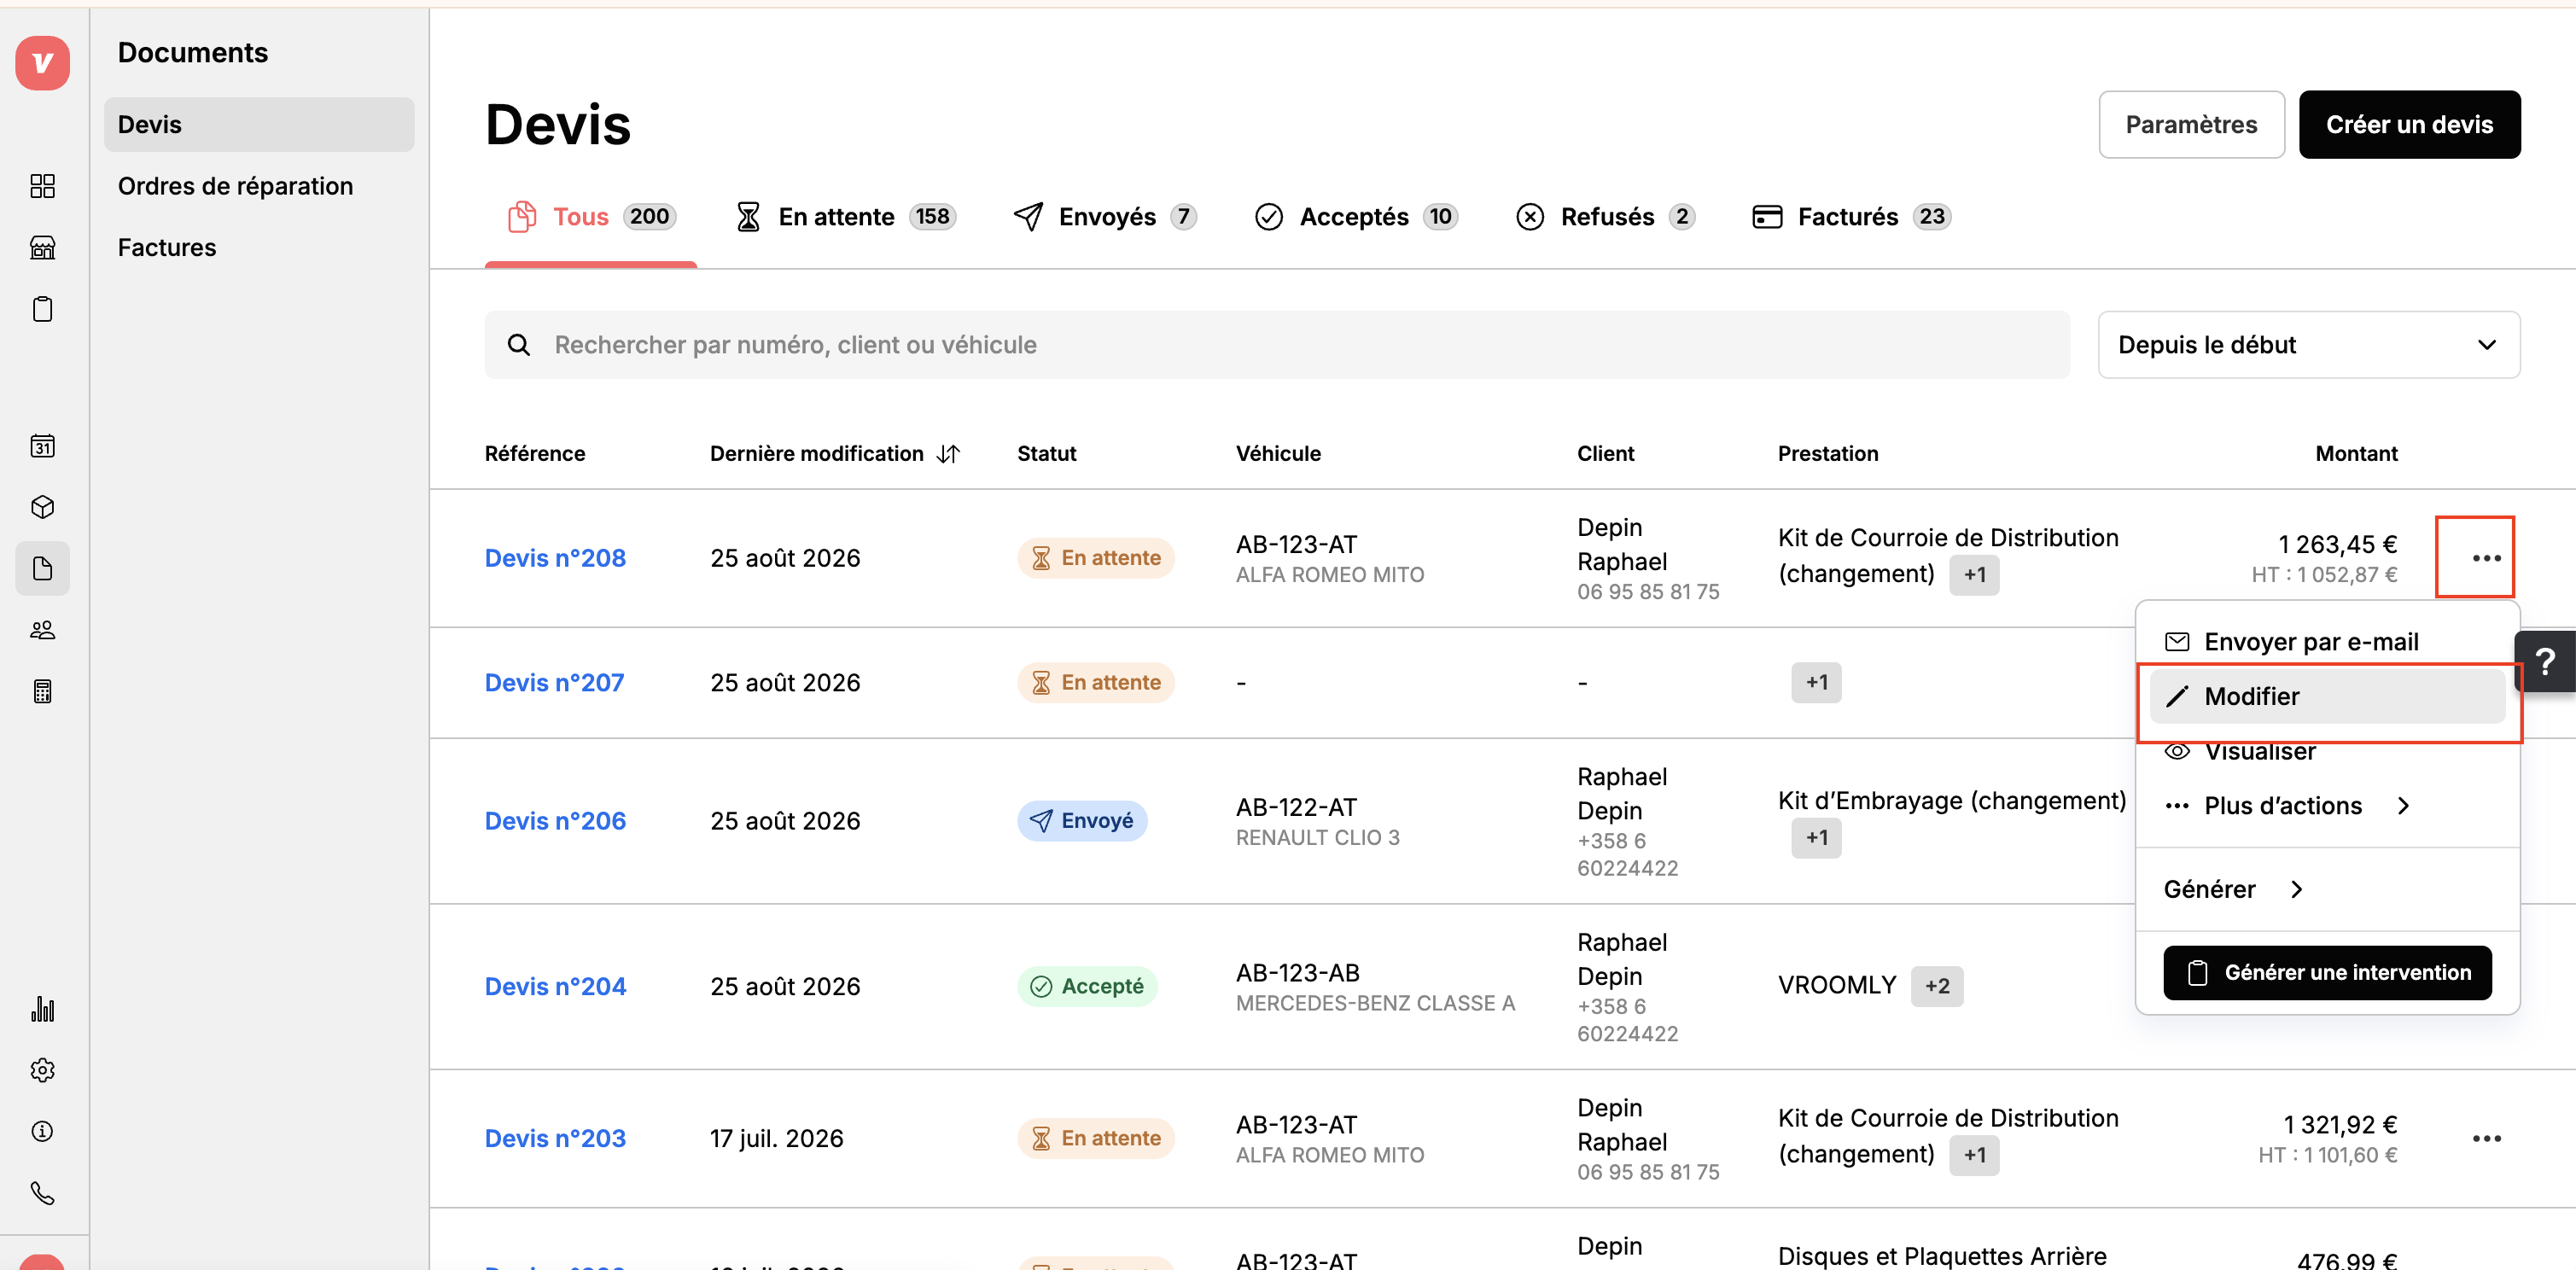This screenshot has width=2576, height=1270.
Task: Open the Devis n°206 link
Action: (555, 821)
